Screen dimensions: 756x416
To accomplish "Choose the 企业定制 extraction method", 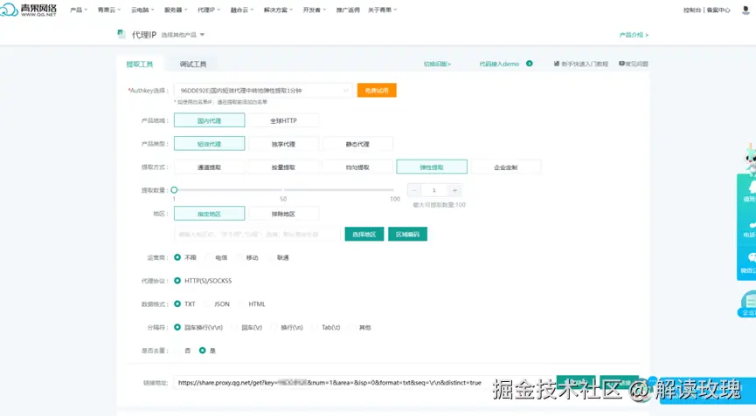I will (x=506, y=167).
